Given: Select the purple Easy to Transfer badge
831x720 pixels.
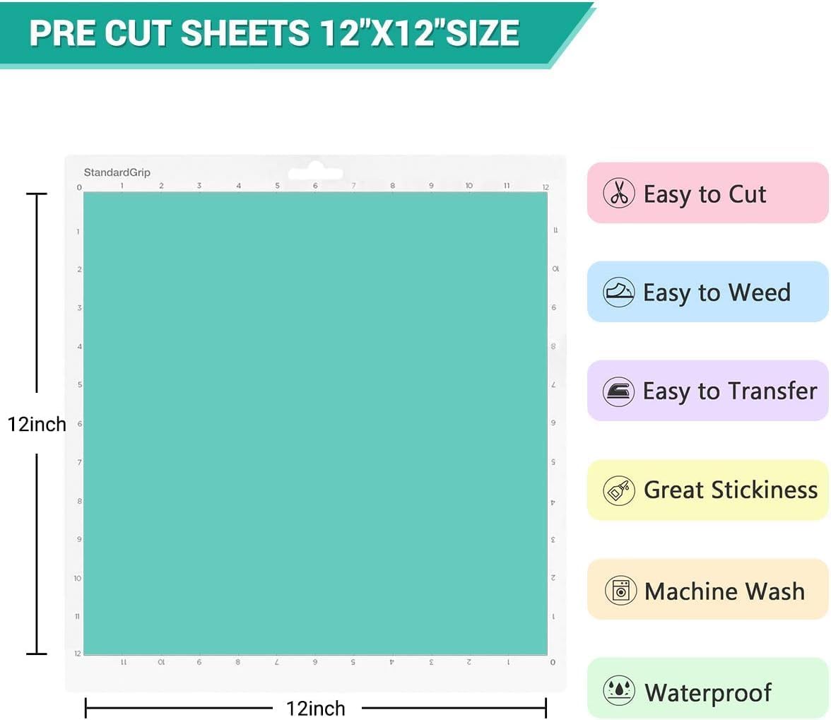Looking at the screenshot, I should point(707,391).
